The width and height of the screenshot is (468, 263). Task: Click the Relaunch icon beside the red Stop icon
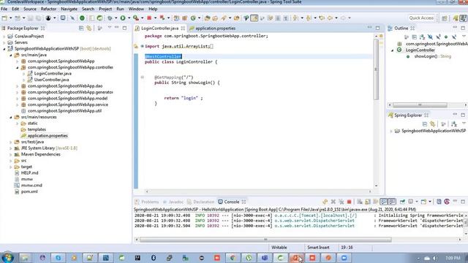[x=162, y=18]
